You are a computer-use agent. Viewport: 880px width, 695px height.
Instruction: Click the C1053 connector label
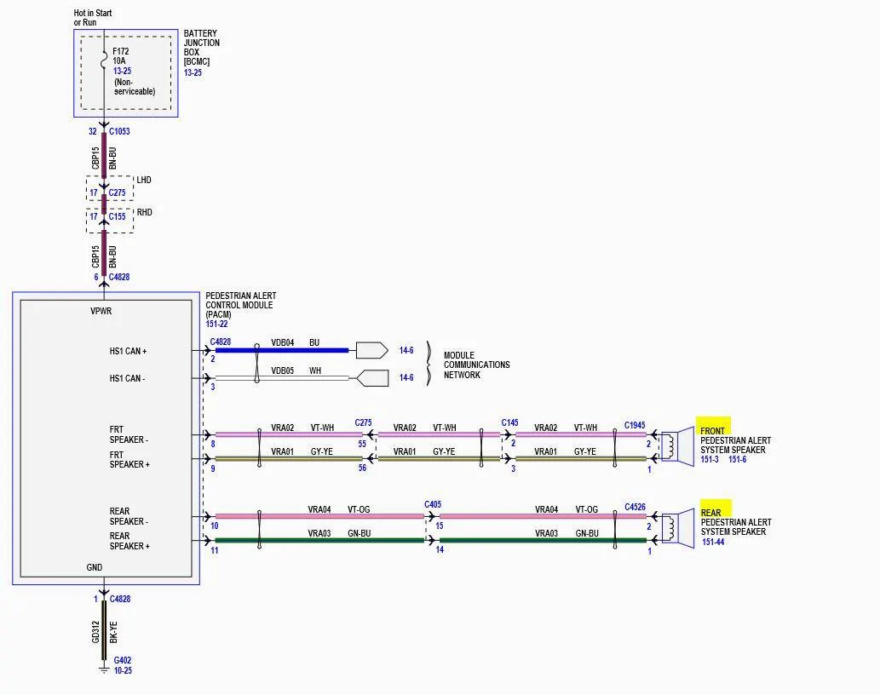click(119, 131)
